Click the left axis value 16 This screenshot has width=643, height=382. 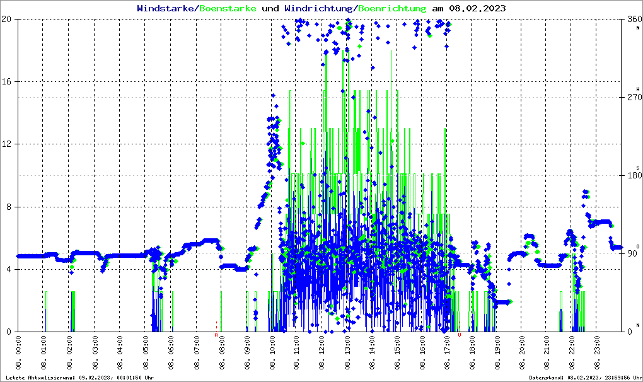6,81
